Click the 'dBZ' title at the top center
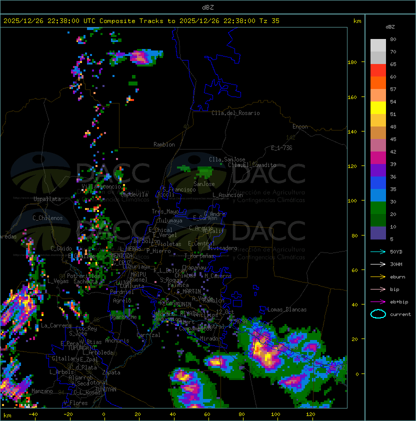This screenshot has height=421, width=416. 208,7
